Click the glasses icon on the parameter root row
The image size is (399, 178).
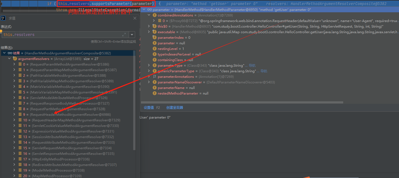(150, 9)
